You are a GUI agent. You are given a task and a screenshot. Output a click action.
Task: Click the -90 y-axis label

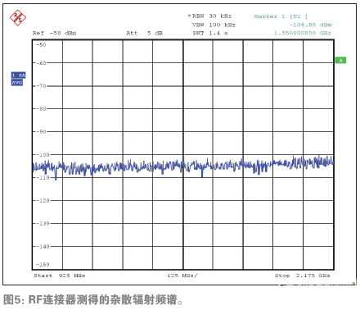pyautogui.click(x=41, y=132)
